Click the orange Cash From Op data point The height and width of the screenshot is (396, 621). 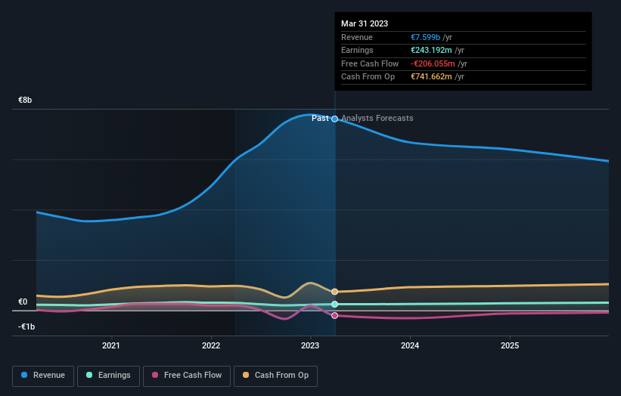334,292
